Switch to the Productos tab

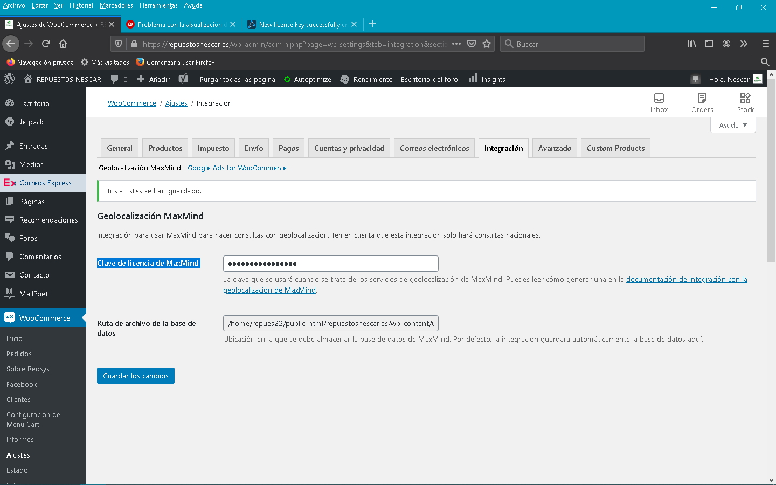[x=165, y=148]
